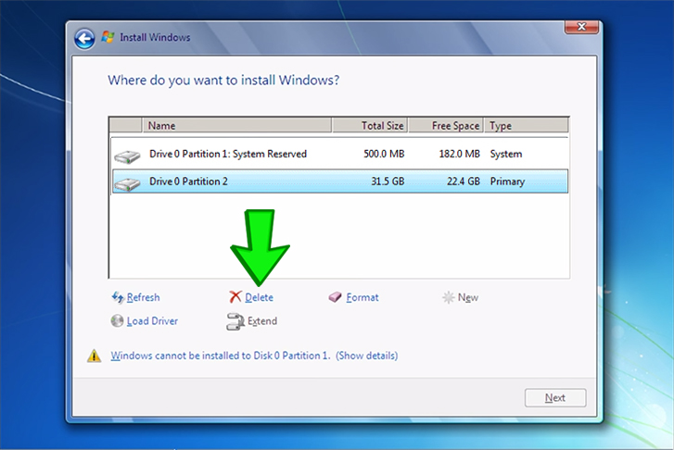Click the 182.0 MB free space cell
The width and height of the screenshot is (674, 450).
(459, 154)
